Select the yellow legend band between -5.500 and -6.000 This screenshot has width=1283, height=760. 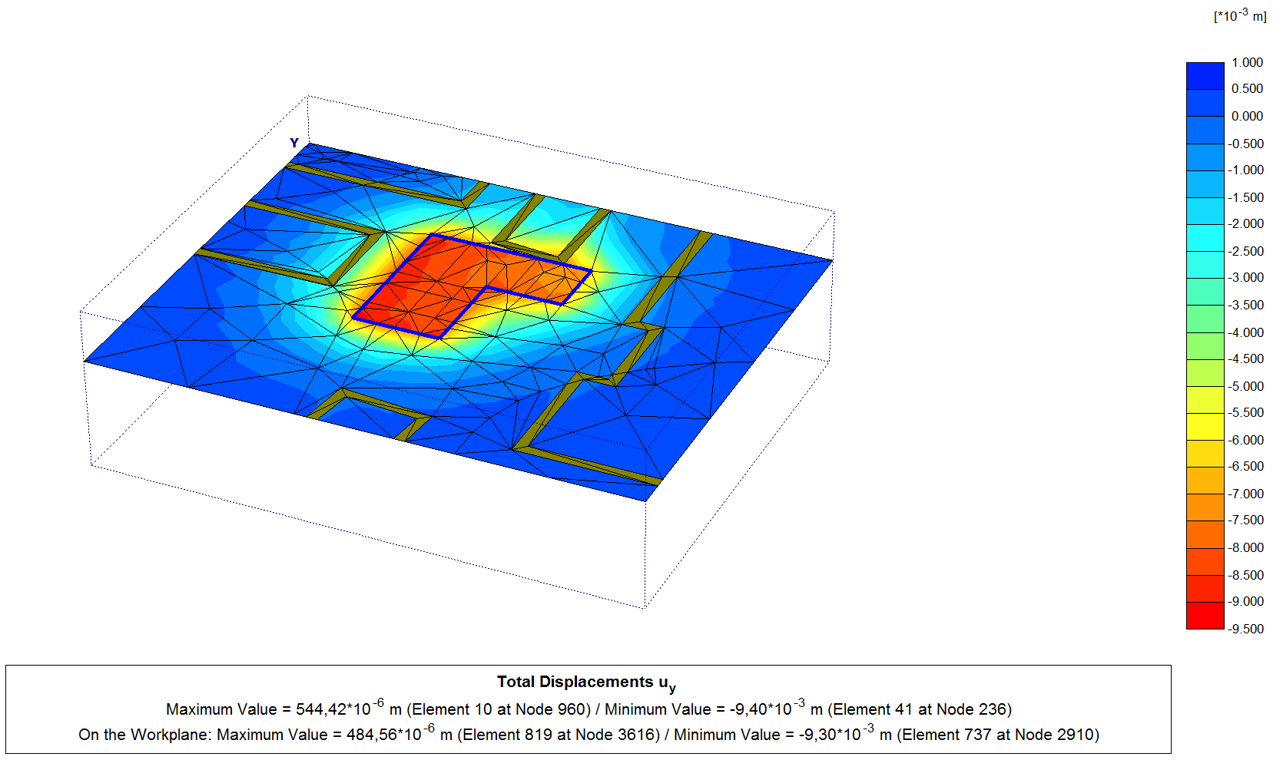pos(1205,427)
